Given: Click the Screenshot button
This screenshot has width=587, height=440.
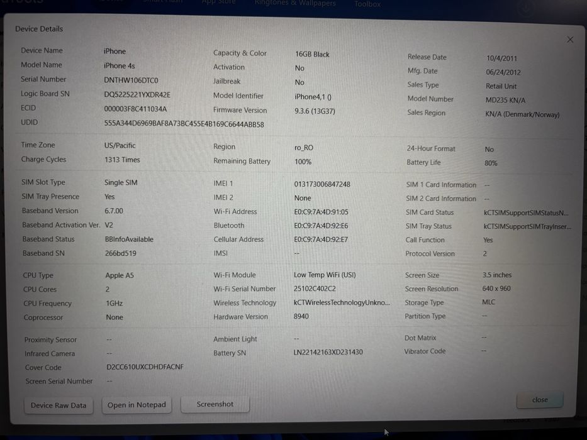Looking at the screenshot, I should click(215, 404).
